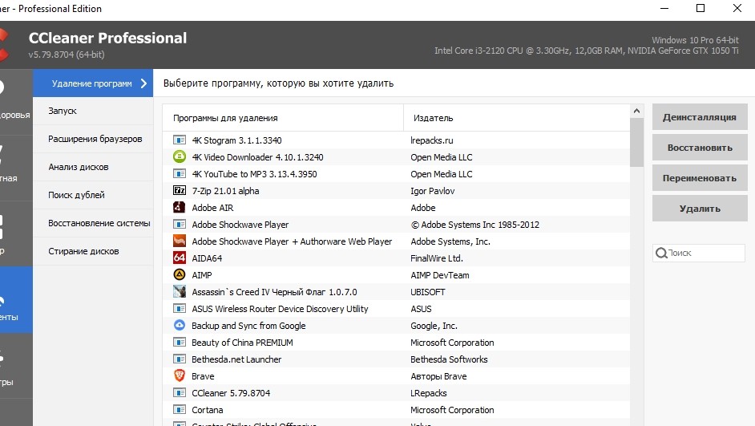This screenshot has height=426, width=755.
Task: Open Анализ дисков section
Action: click(x=78, y=167)
